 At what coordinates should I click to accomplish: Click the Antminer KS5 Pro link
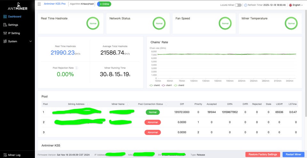click(x=55, y=4)
